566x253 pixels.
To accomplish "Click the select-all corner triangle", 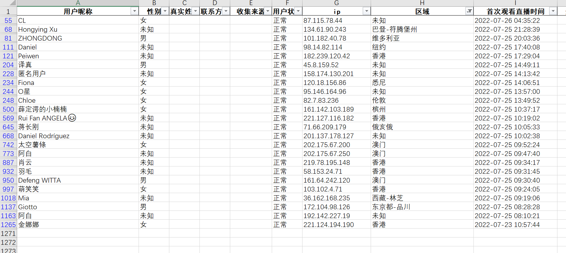I will (12, 3).
